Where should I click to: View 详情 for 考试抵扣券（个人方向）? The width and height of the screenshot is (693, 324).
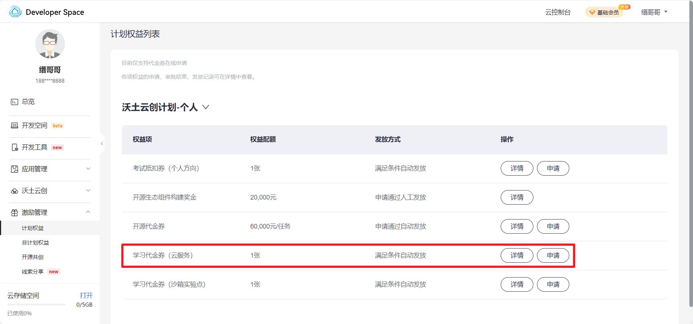[517, 168]
